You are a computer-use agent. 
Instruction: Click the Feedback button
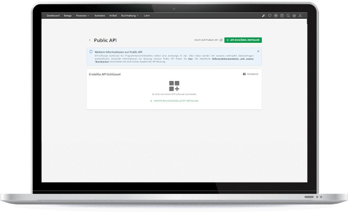250,74
